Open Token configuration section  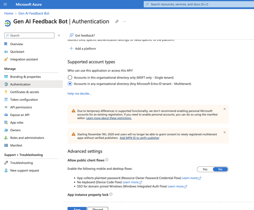[24, 100]
